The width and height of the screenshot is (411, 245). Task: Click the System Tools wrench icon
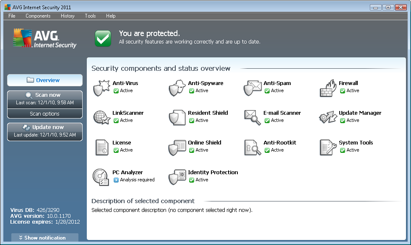(328, 147)
